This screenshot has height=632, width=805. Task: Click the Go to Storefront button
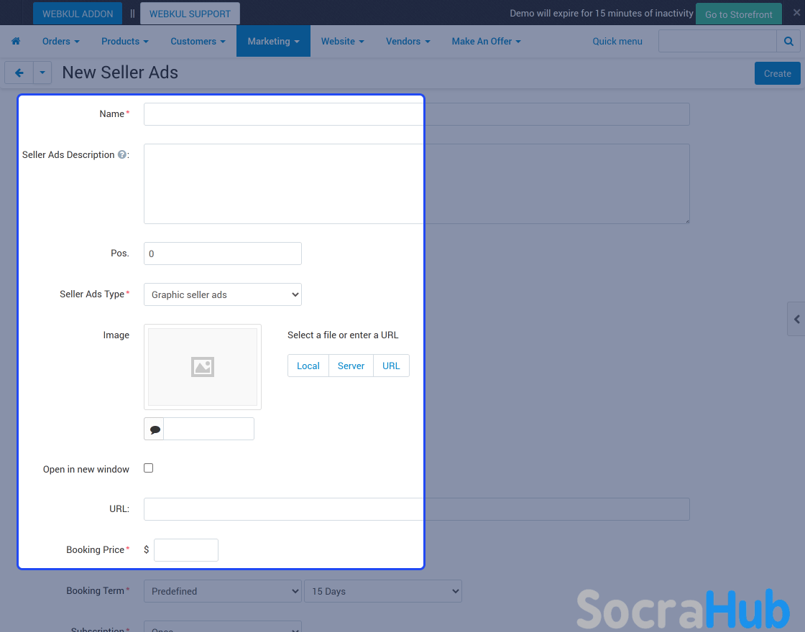[738, 14]
